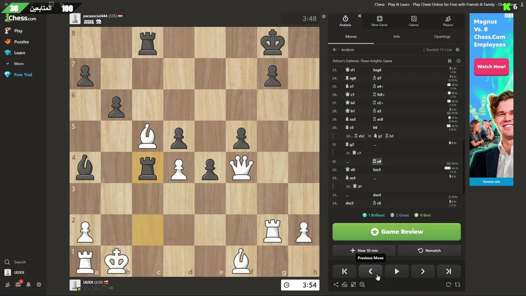This screenshot has width=526, height=296.
Task: Open the sidebar settings gear
Action: click(x=39, y=284)
